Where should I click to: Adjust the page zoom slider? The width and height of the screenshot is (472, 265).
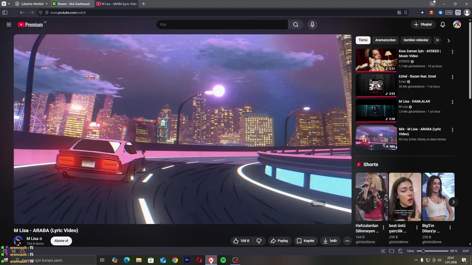(x=432, y=251)
